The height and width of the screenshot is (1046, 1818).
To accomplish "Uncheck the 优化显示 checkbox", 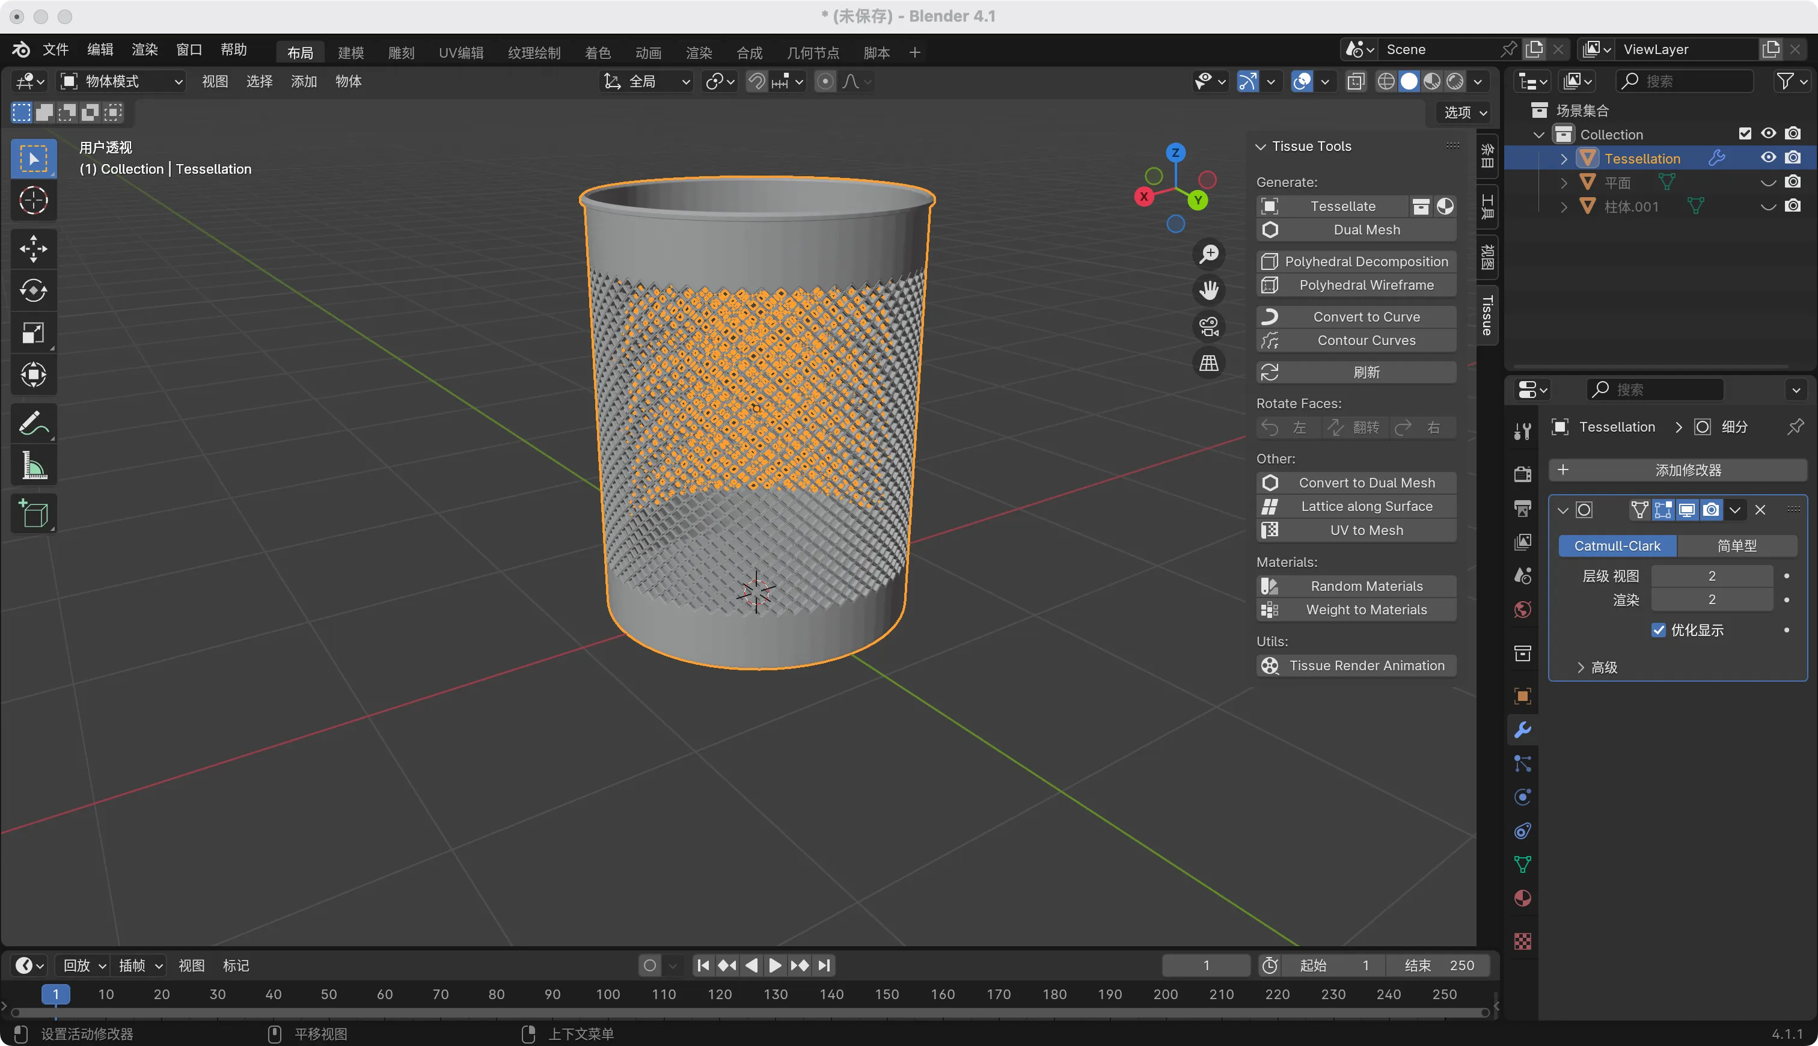I will (x=1659, y=630).
